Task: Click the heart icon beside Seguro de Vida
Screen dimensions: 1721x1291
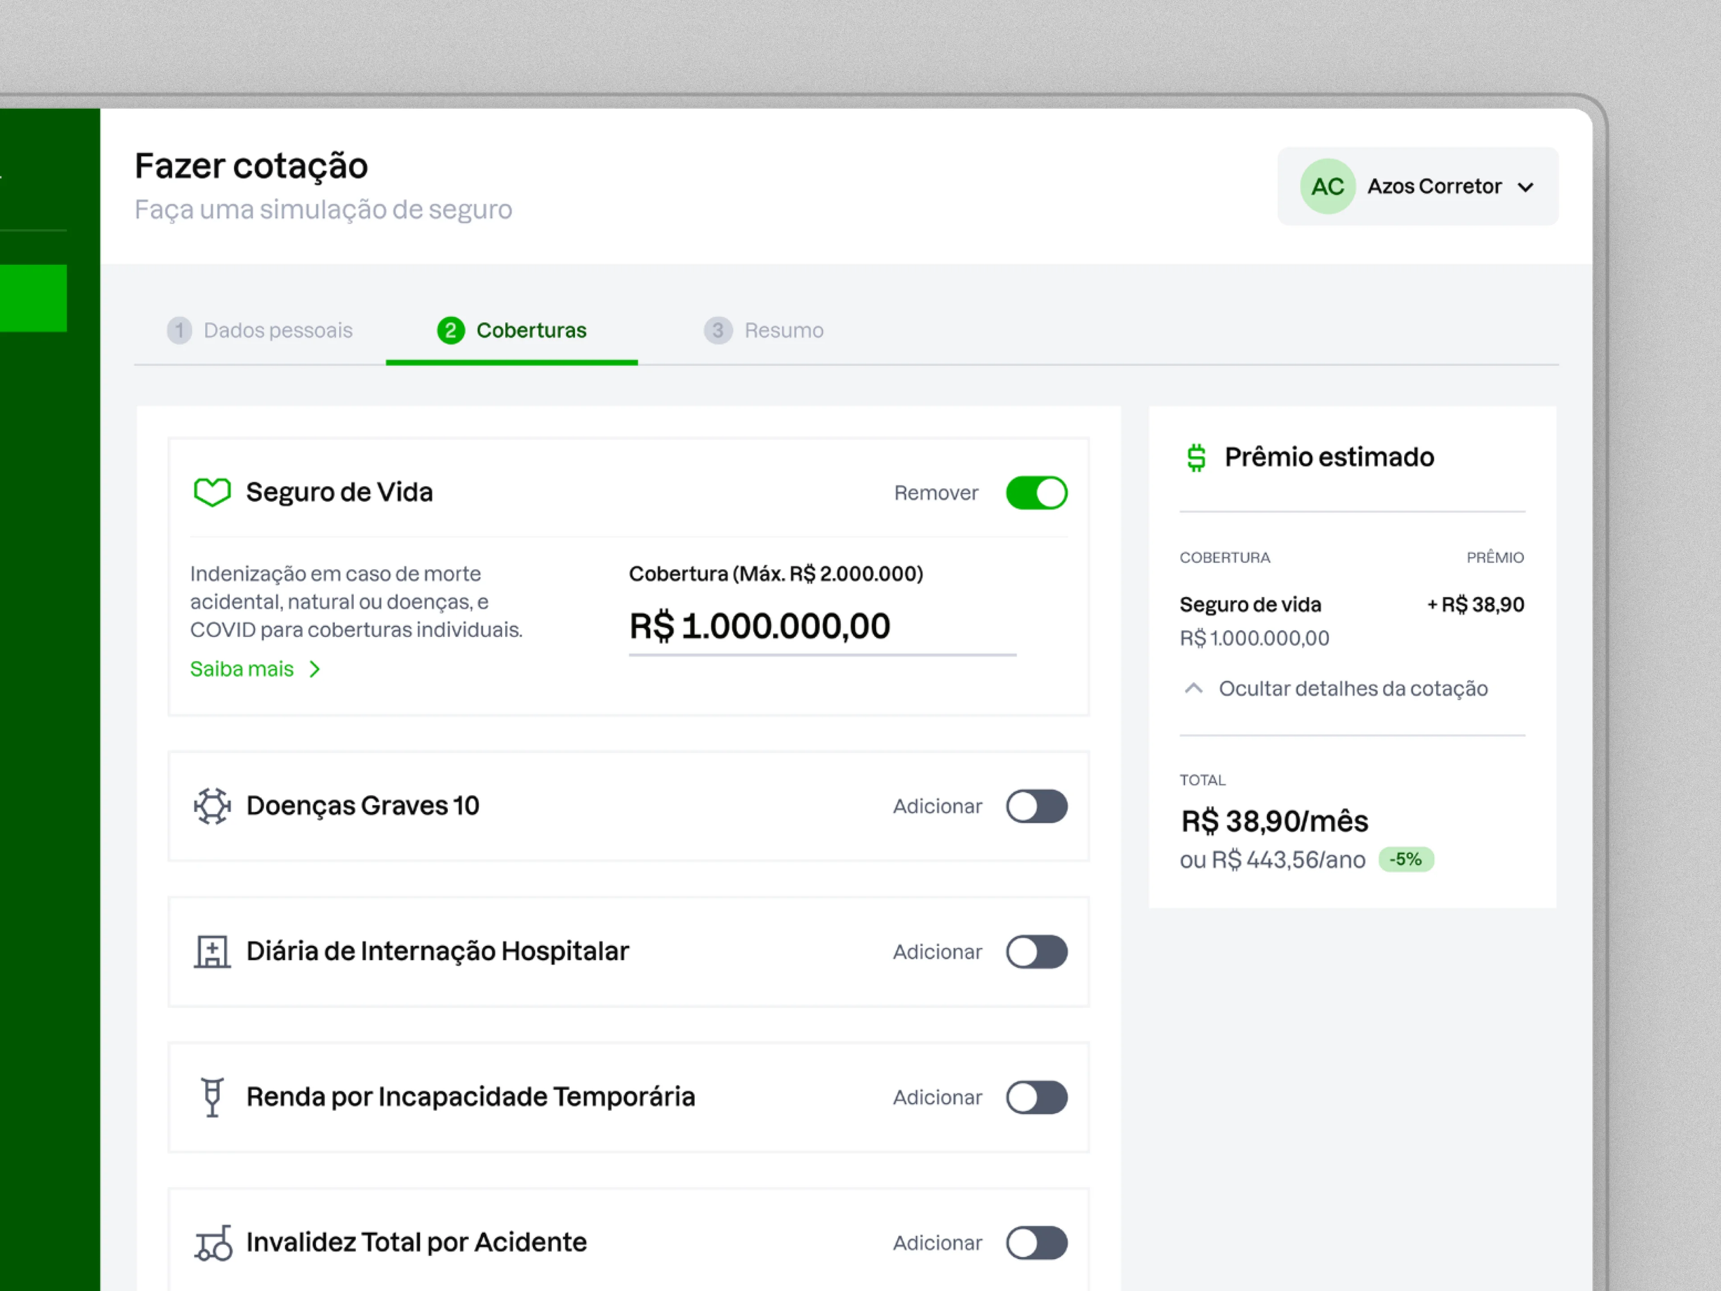Action: pos(212,492)
